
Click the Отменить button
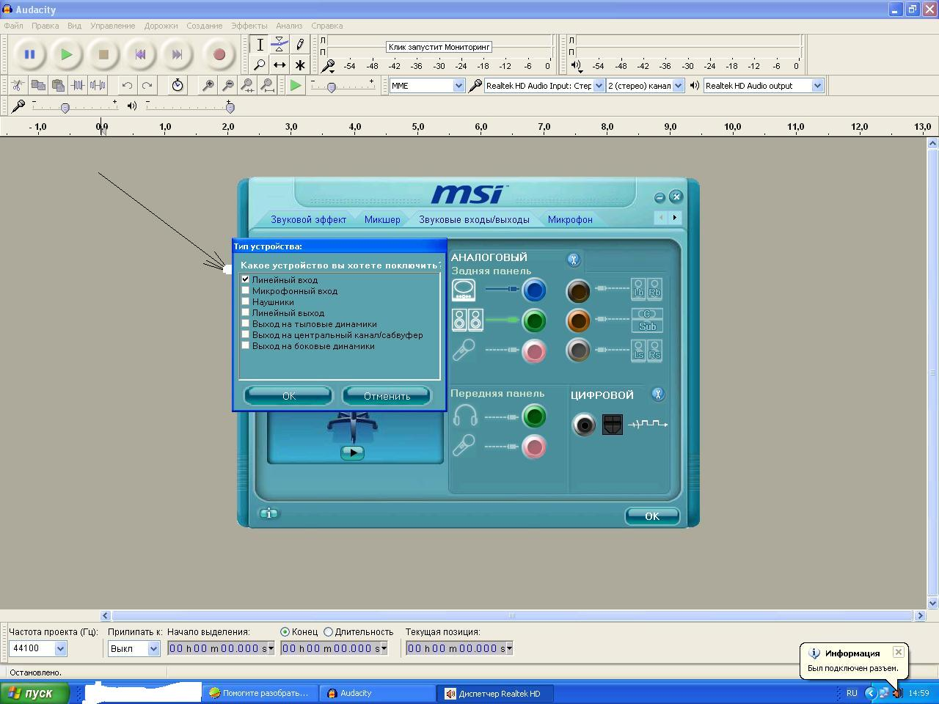387,395
